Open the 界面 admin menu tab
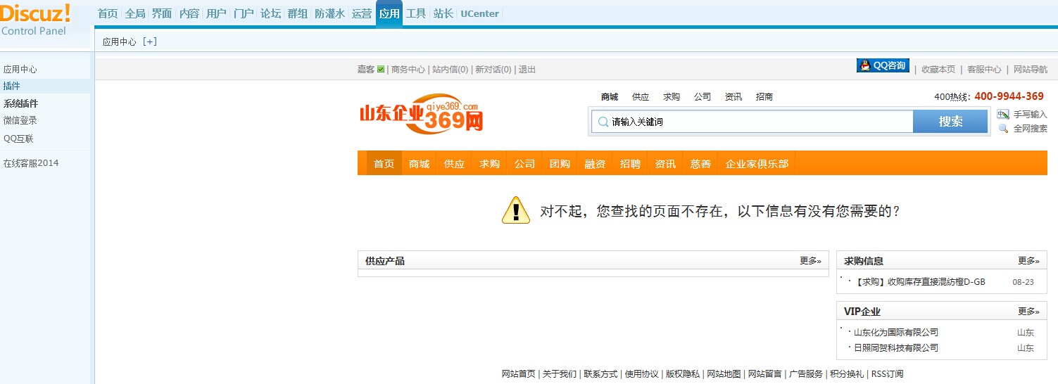This screenshot has width=1058, height=384. [x=162, y=13]
